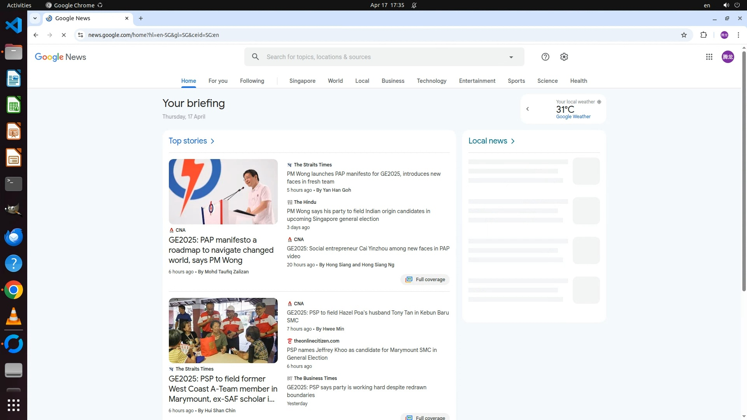
Task: Stop page loading with X button
Action: (64, 35)
